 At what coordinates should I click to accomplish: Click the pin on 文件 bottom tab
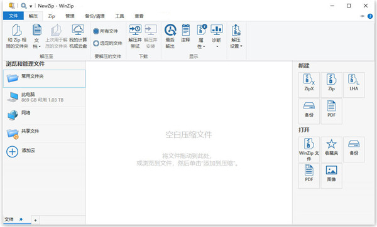point(21,219)
